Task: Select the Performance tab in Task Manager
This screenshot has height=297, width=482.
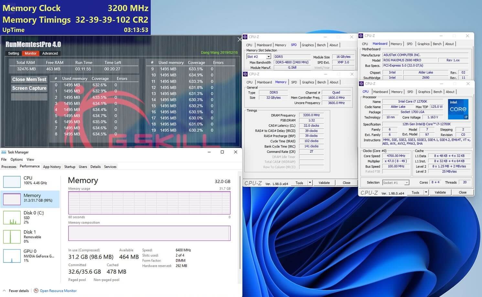Action: (x=30, y=166)
